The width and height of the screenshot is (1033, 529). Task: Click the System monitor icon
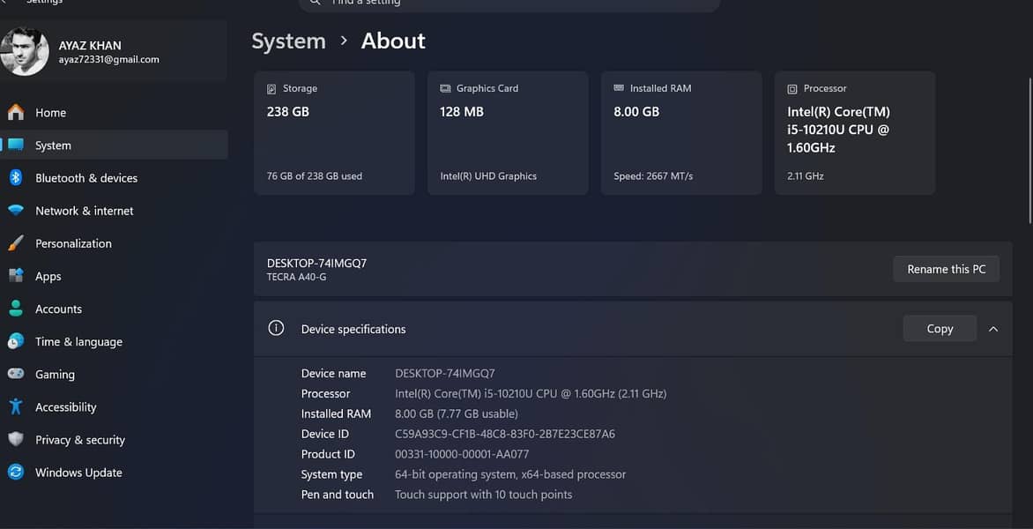pyautogui.click(x=16, y=145)
